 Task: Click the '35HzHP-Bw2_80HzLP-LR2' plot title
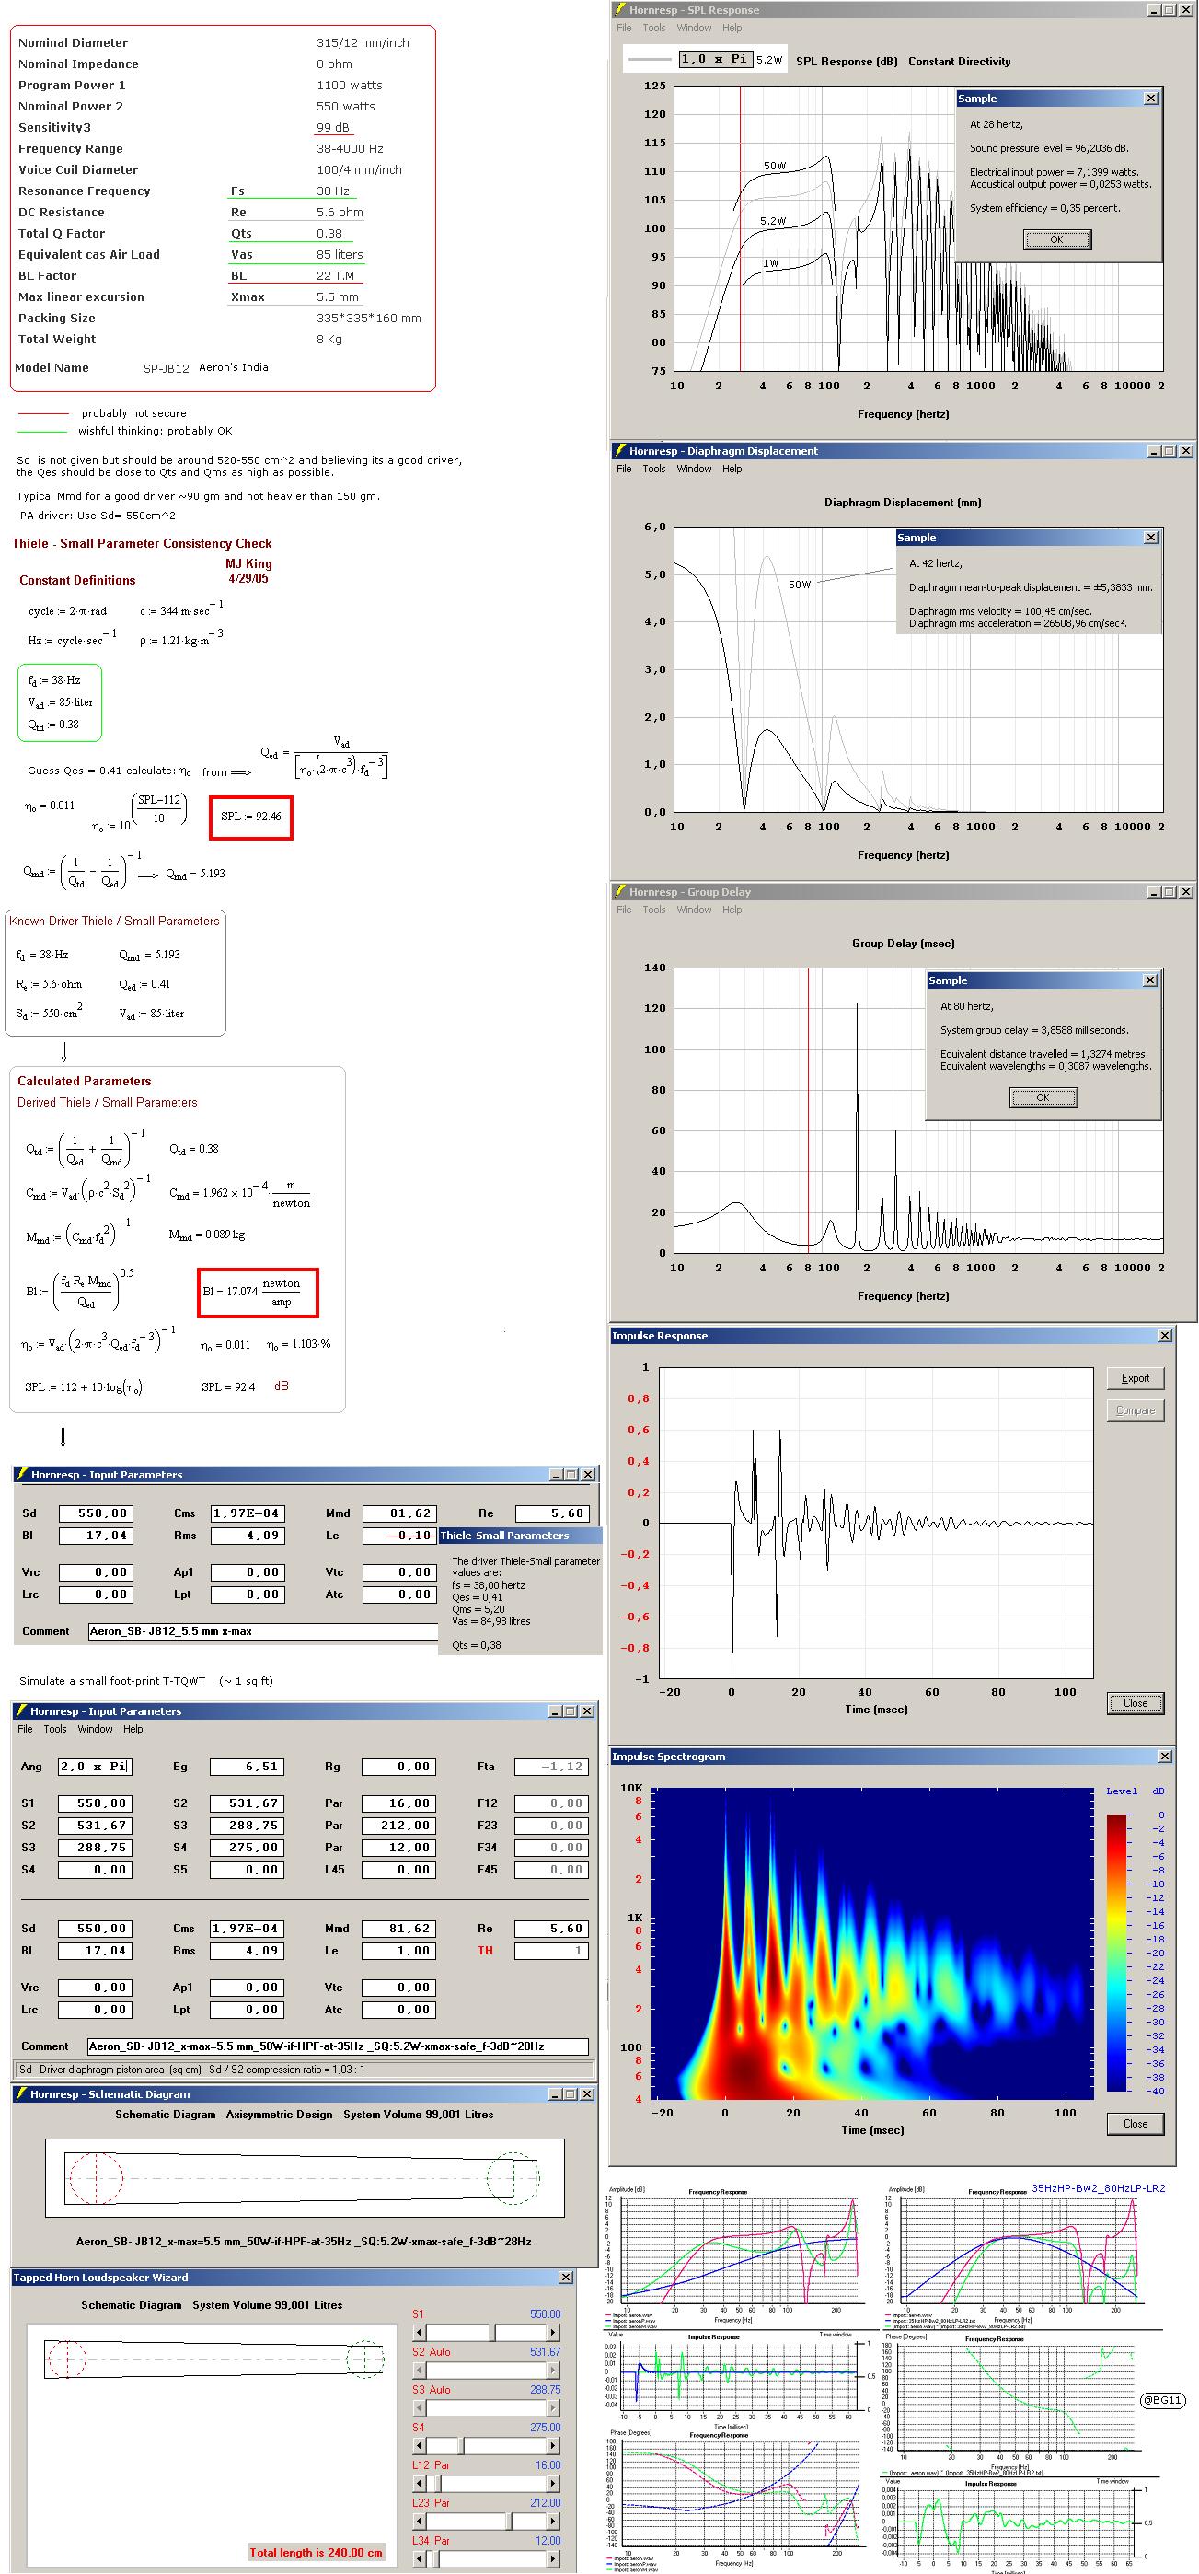(1098, 2187)
